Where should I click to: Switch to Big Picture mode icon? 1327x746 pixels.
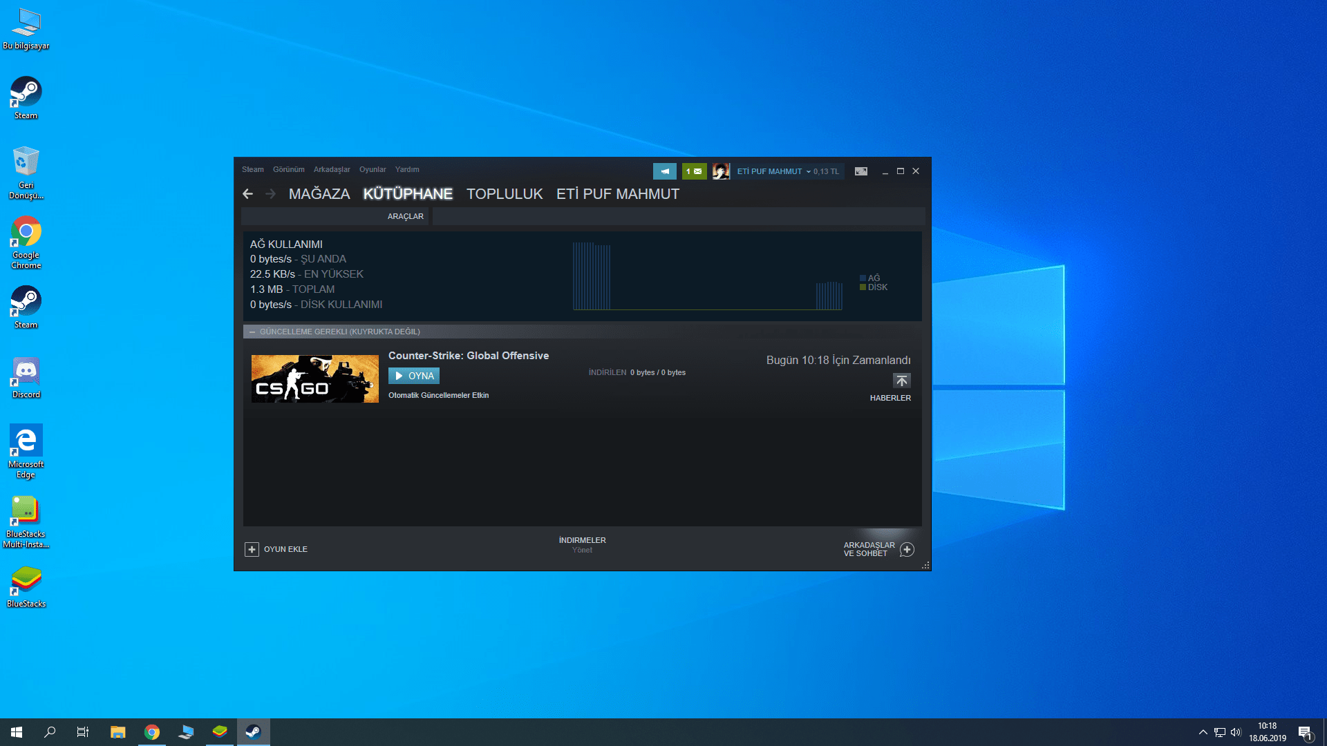click(x=860, y=171)
